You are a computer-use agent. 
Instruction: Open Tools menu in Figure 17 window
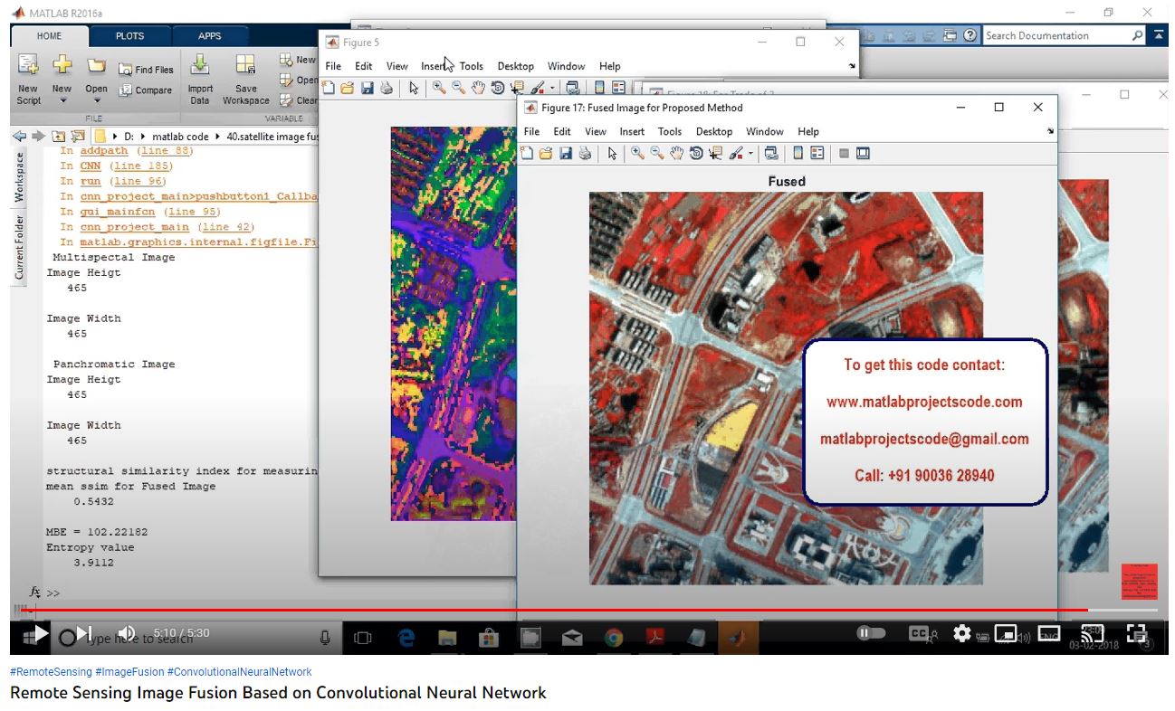tap(670, 132)
